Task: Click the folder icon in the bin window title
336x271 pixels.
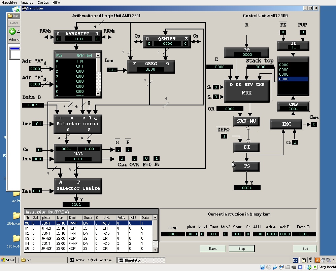Action: pyautogui.click(x=10, y=16)
